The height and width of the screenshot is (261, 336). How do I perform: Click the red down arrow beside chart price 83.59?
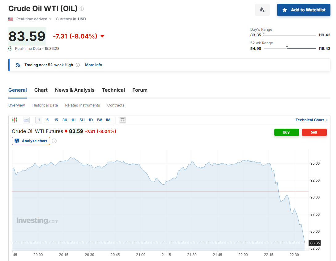click(x=66, y=131)
